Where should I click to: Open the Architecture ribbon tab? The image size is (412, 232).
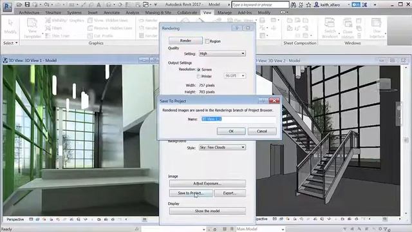[x=29, y=12]
